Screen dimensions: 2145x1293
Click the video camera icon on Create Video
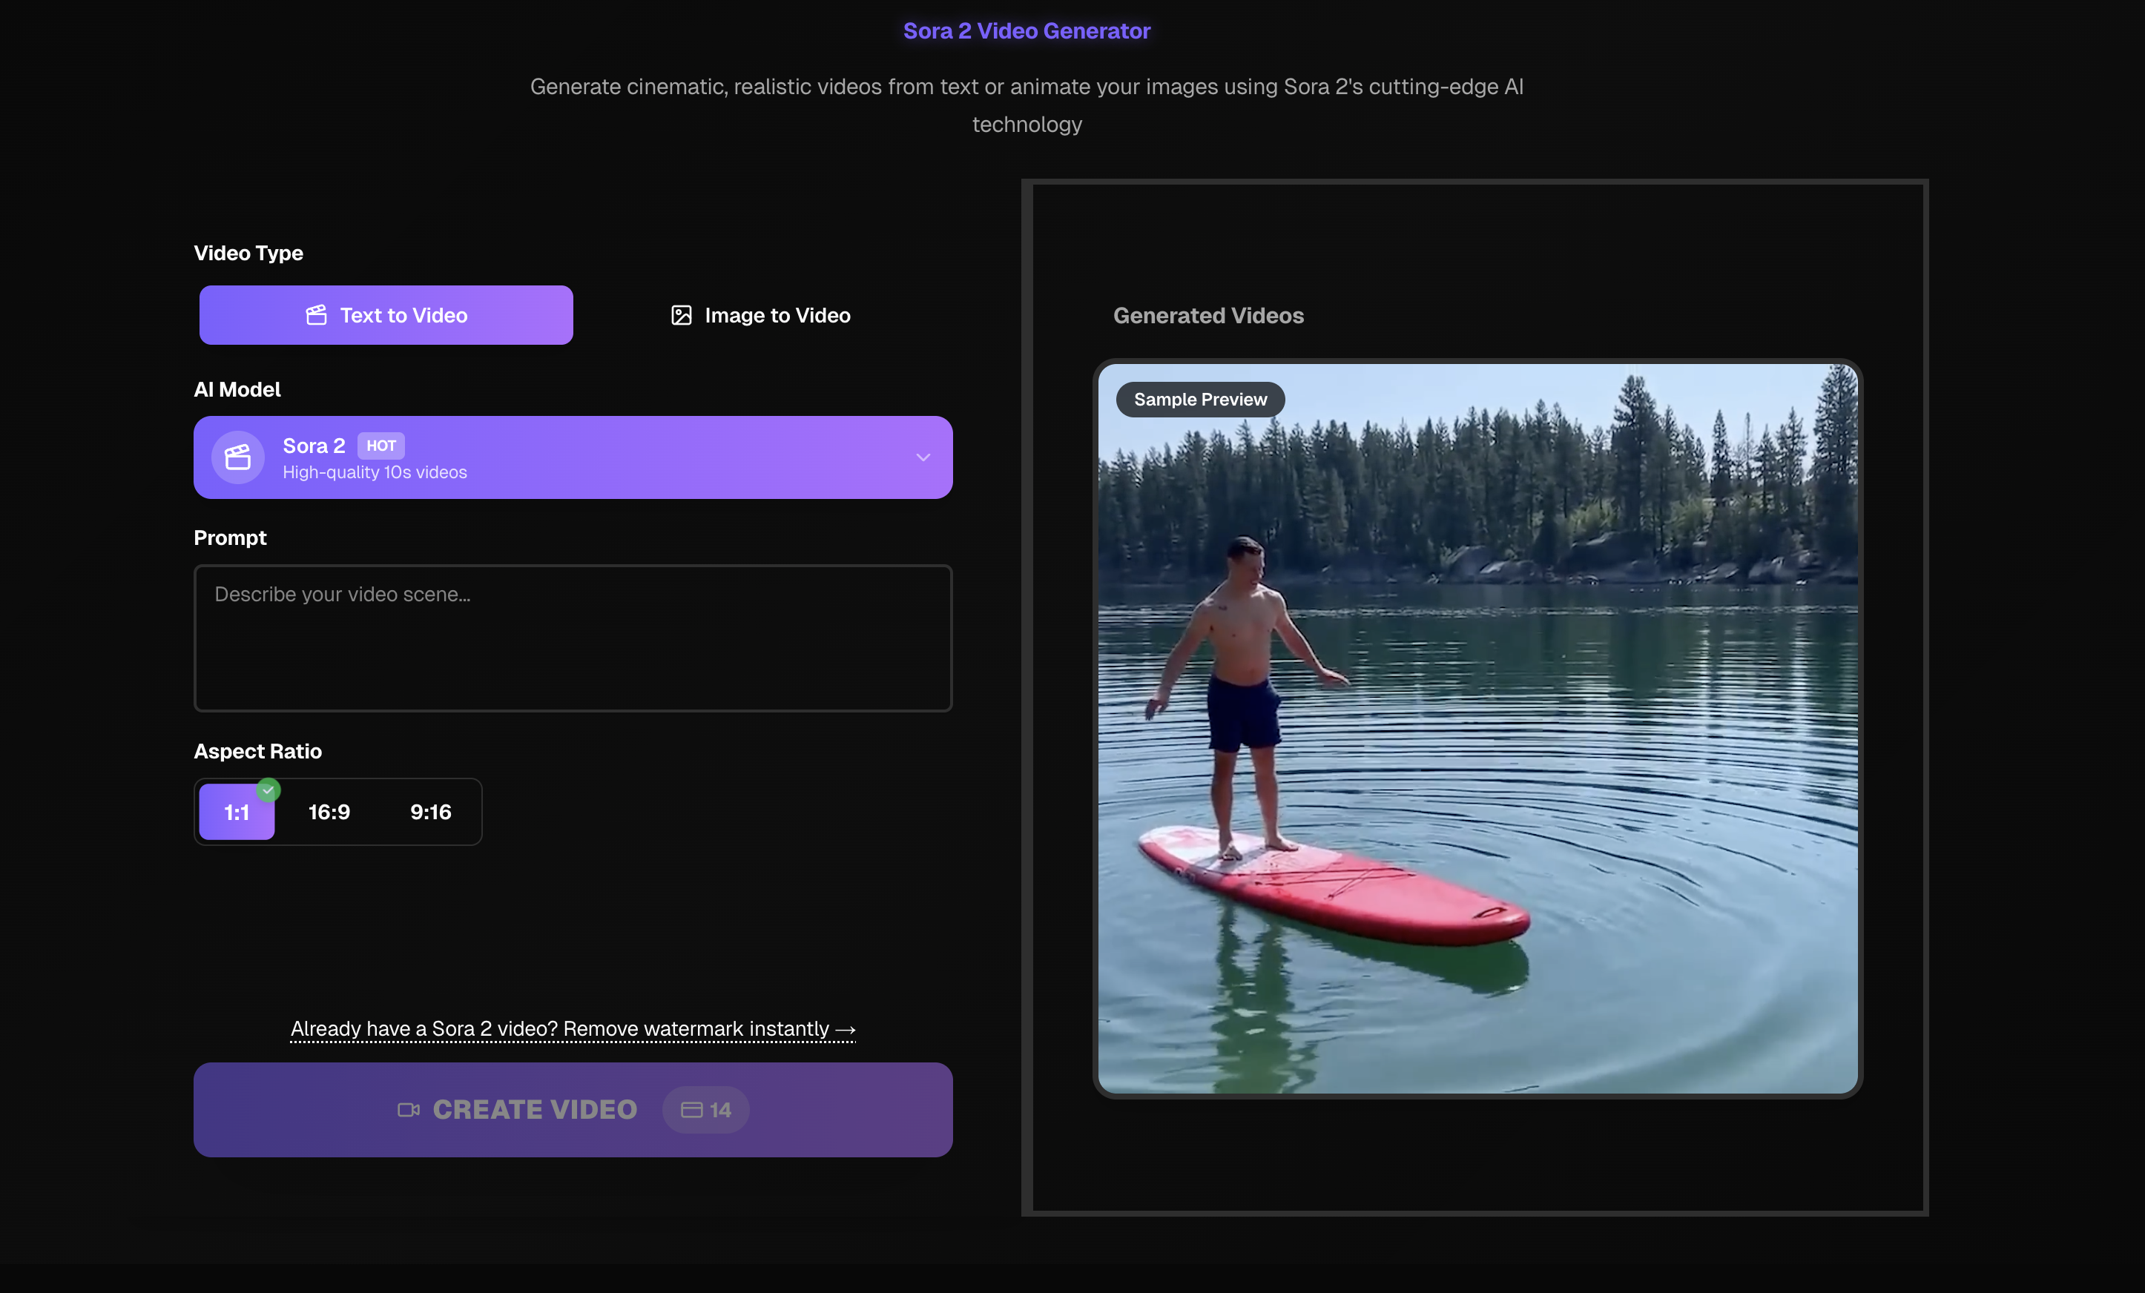(408, 1109)
